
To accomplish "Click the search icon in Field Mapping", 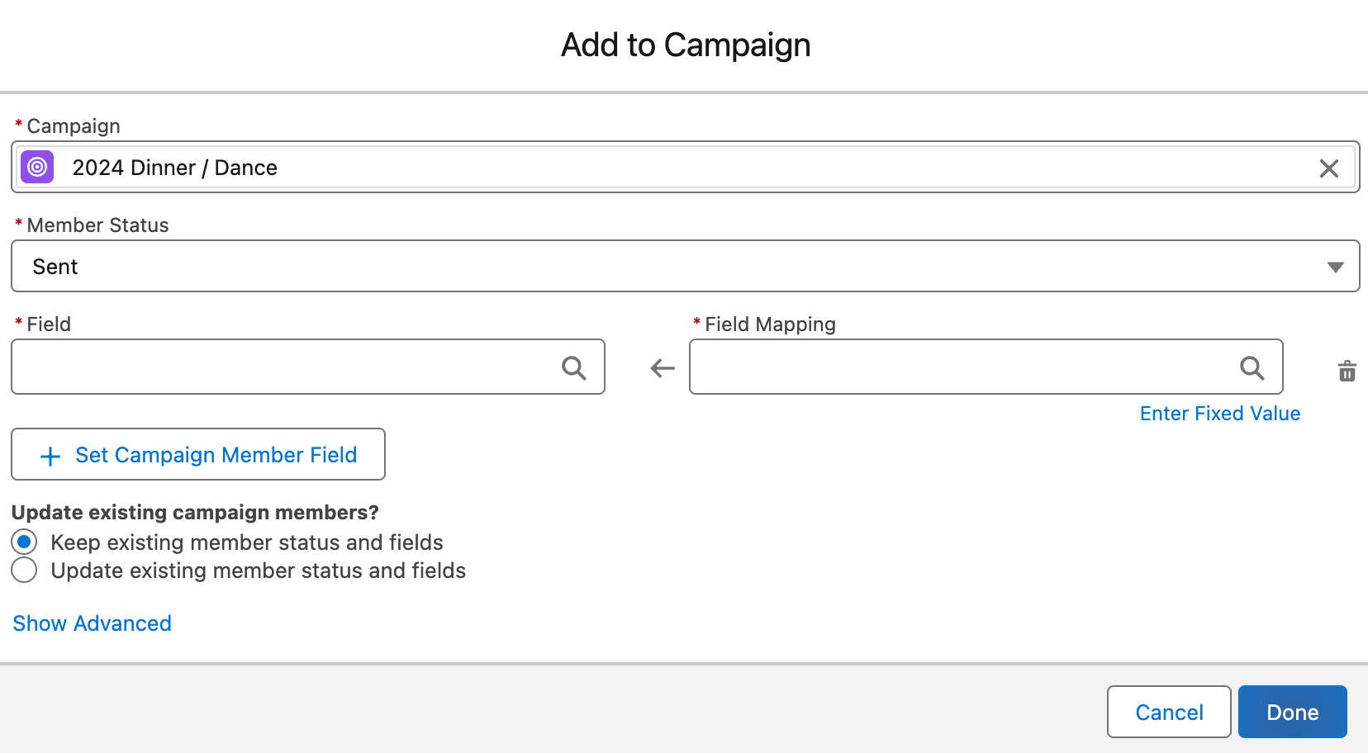I will click(x=1252, y=367).
